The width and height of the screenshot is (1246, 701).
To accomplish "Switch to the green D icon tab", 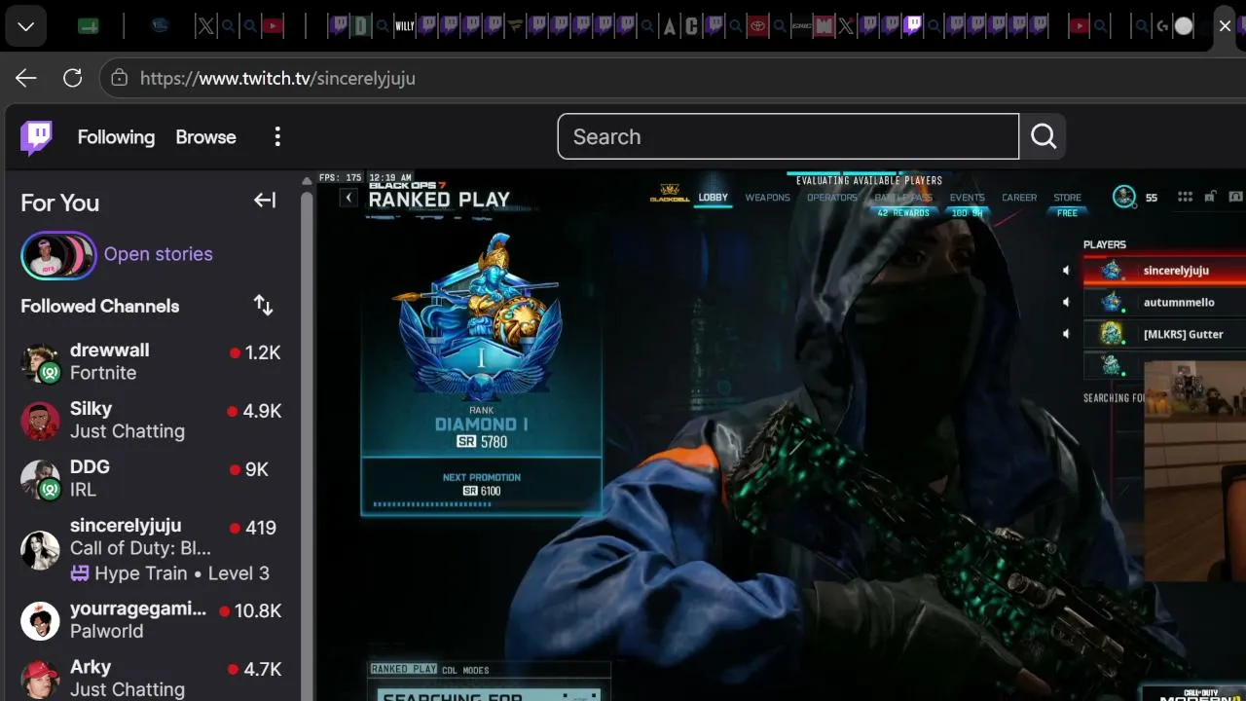I will click(361, 26).
